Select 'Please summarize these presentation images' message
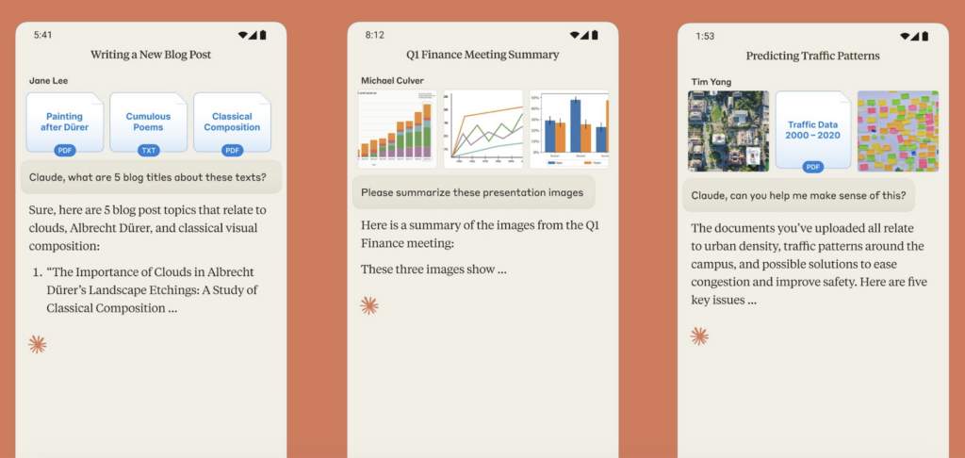The width and height of the screenshot is (965, 458). 474,192
